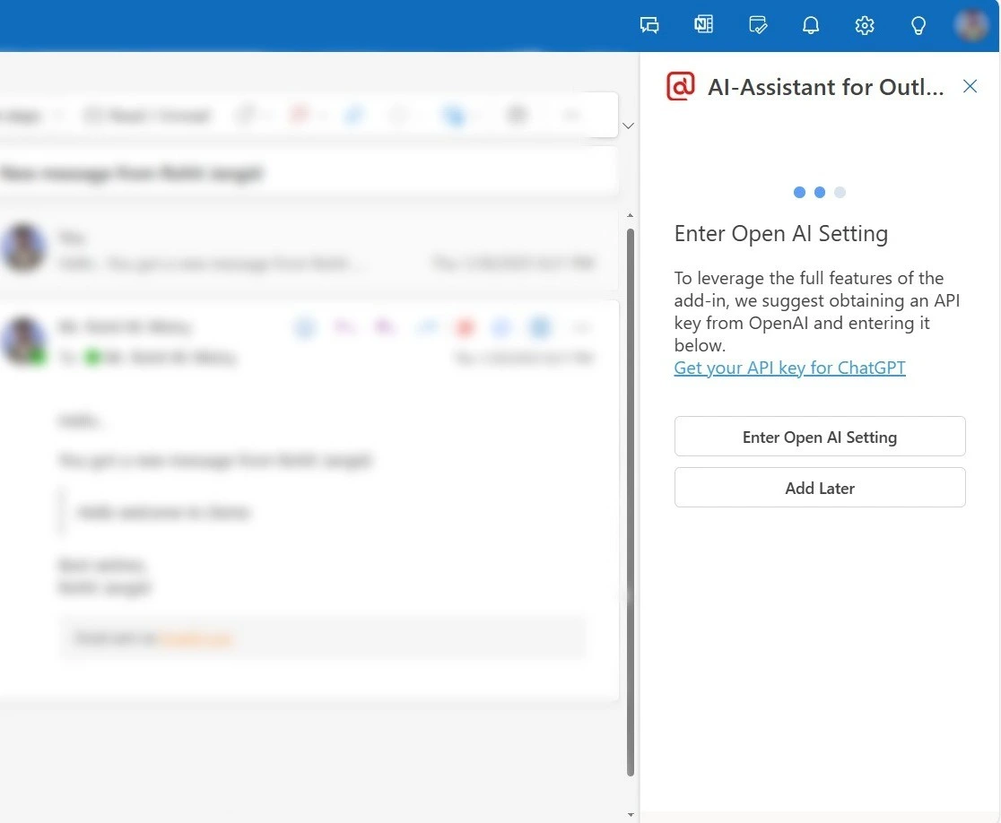The width and height of the screenshot is (1001, 823).
Task: Open the OneNote feed icon
Action: coord(703,25)
